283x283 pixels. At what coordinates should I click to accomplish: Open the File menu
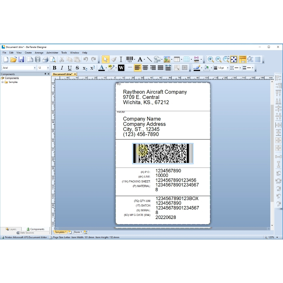pos(4,53)
